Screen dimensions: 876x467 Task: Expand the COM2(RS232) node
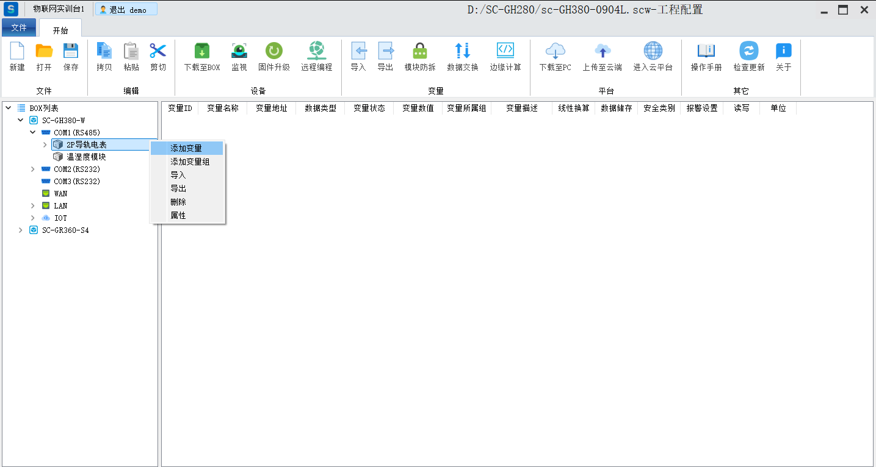pyautogui.click(x=33, y=169)
